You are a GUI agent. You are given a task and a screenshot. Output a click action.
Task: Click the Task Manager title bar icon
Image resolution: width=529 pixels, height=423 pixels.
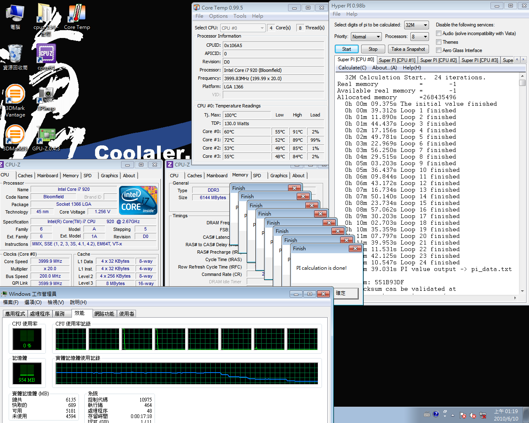point(5,294)
